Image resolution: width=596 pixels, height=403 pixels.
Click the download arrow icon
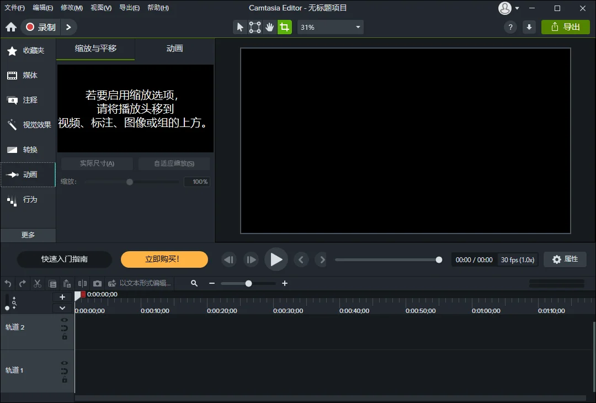point(529,27)
